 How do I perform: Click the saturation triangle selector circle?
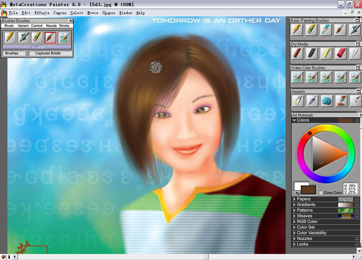pyautogui.click(x=321, y=162)
